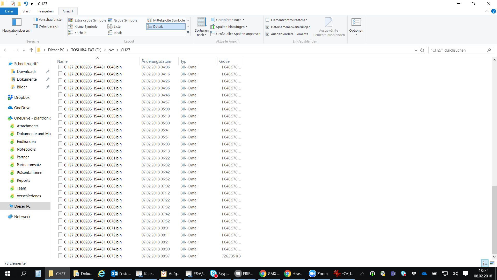Open the Spalten hinzufügen dropdown
Image resolution: width=497 pixels, height=280 pixels.
click(229, 27)
